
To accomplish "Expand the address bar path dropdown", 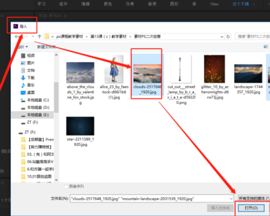I will [x=222, y=37].
